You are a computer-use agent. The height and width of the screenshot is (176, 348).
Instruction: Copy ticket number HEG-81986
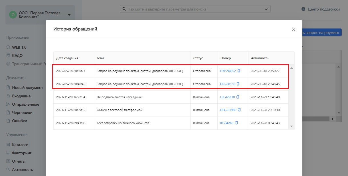click(x=239, y=110)
